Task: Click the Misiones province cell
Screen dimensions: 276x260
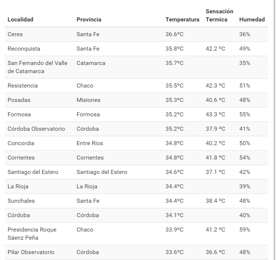Action: coord(88,100)
